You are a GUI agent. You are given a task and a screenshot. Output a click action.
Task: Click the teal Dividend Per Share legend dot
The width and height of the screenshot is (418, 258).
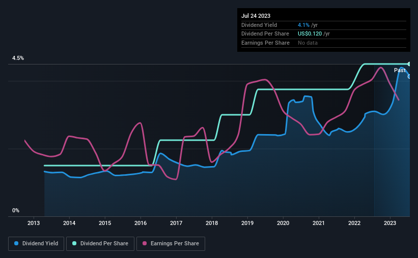74,243
